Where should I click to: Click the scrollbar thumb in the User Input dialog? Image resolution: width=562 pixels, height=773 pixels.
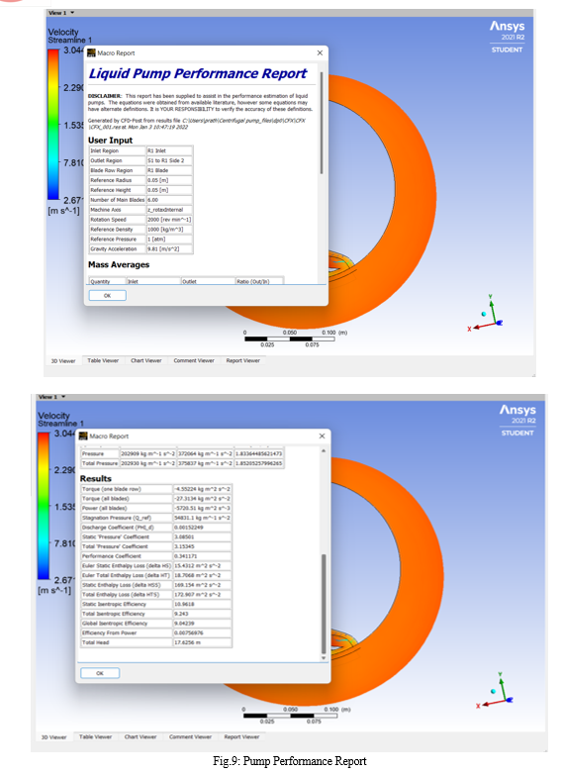[322, 123]
